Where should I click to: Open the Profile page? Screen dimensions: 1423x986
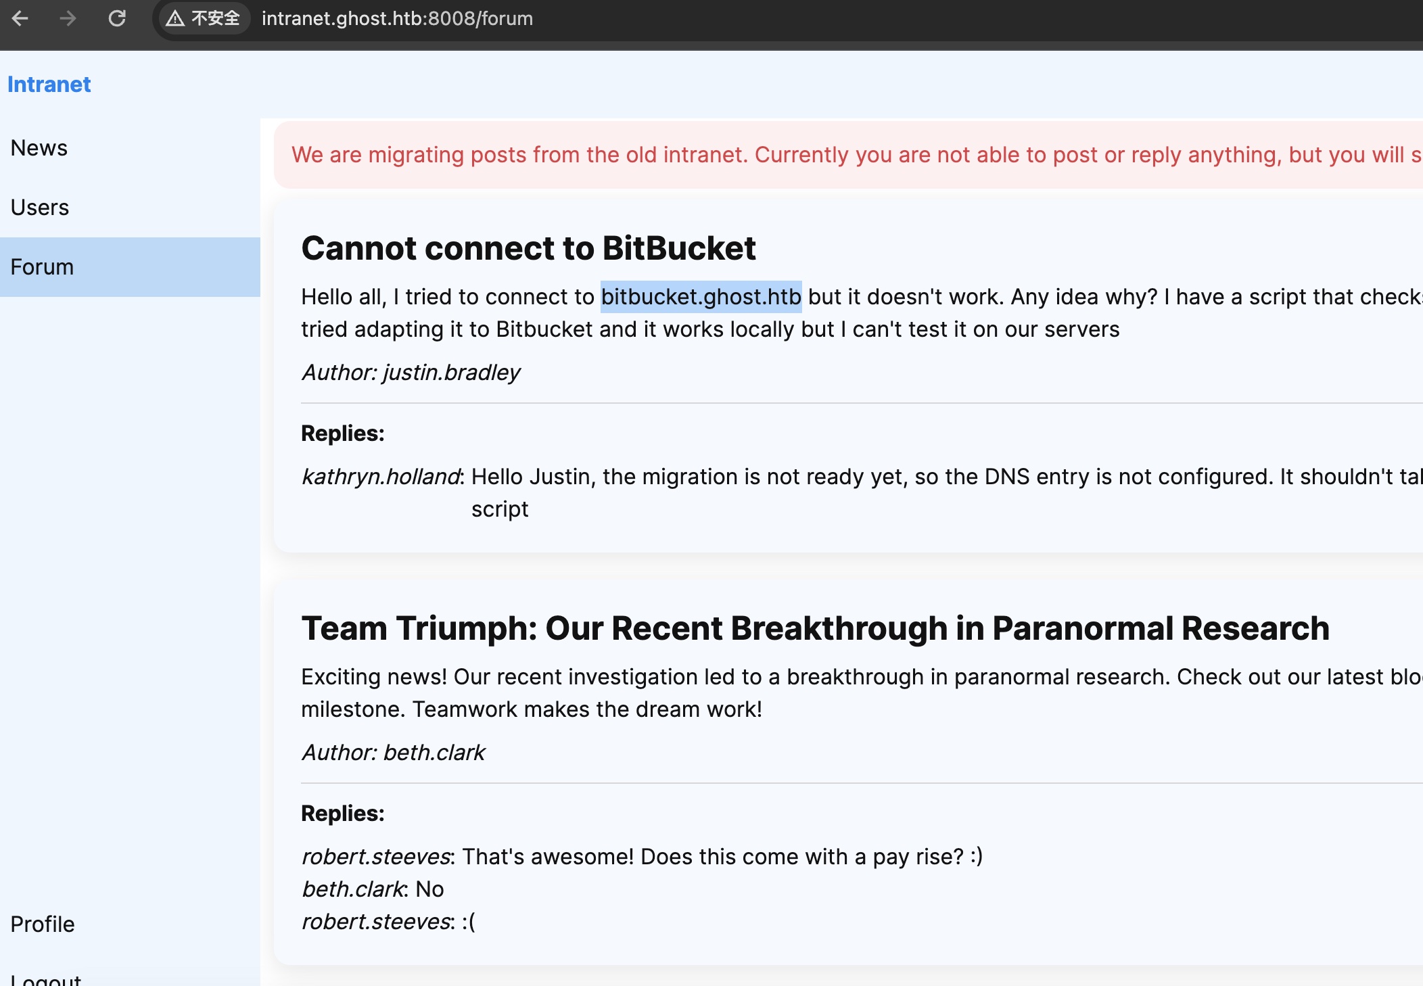pos(43,924)
